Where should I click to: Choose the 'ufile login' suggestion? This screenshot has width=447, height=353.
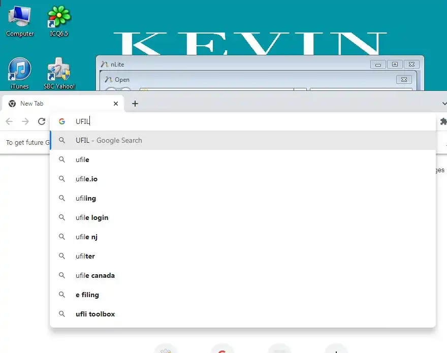click(243, 217)
